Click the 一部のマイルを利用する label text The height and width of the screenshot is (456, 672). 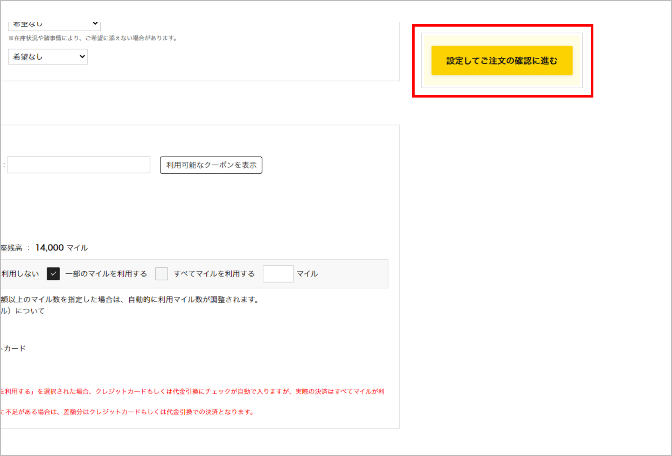(x=106, y=274)
